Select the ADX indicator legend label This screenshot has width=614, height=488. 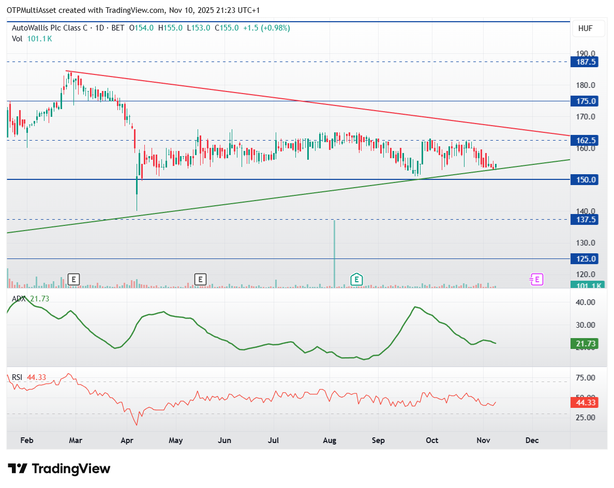point(19,299)
